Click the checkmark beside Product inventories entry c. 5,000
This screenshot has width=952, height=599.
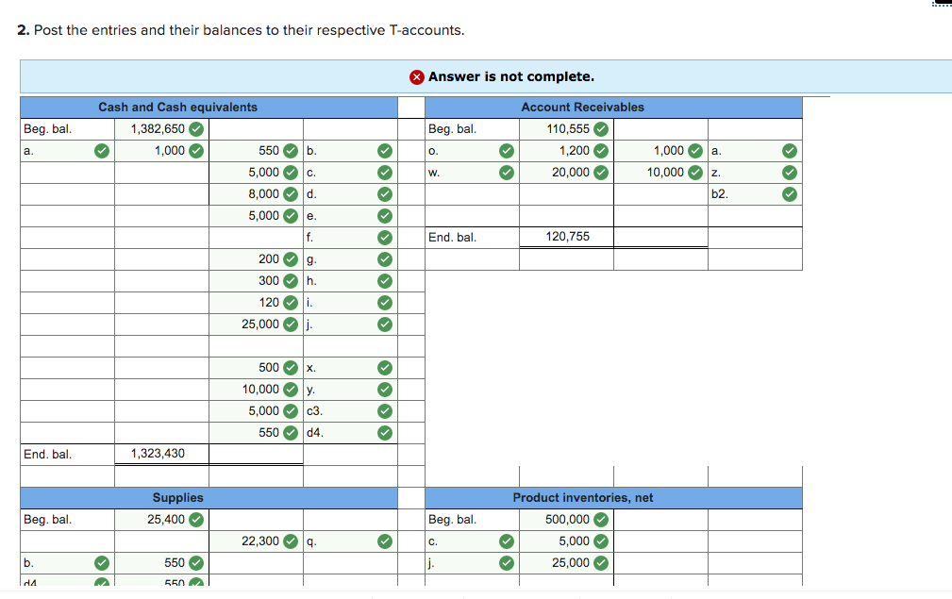click(x=601, y=541)
